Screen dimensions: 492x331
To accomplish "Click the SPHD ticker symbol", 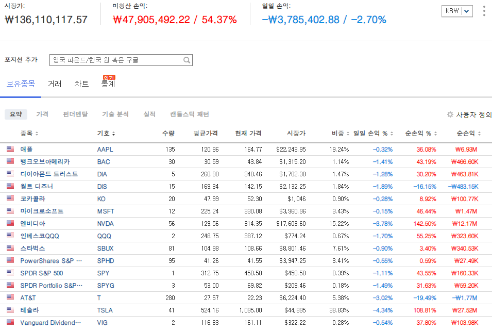I will point(106,261).
